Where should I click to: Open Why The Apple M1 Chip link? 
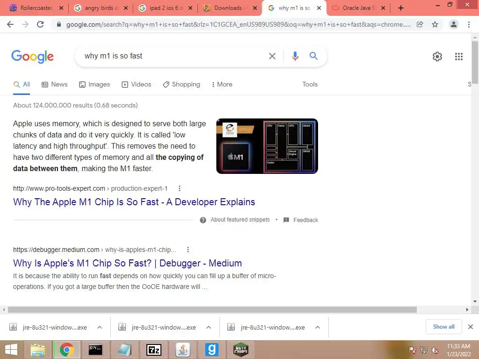[x=134, y=202]
